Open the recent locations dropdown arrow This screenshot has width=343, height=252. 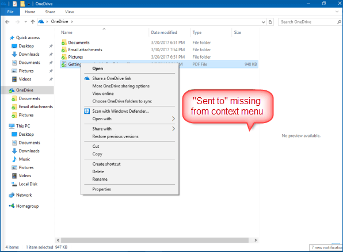pos(25,22)
